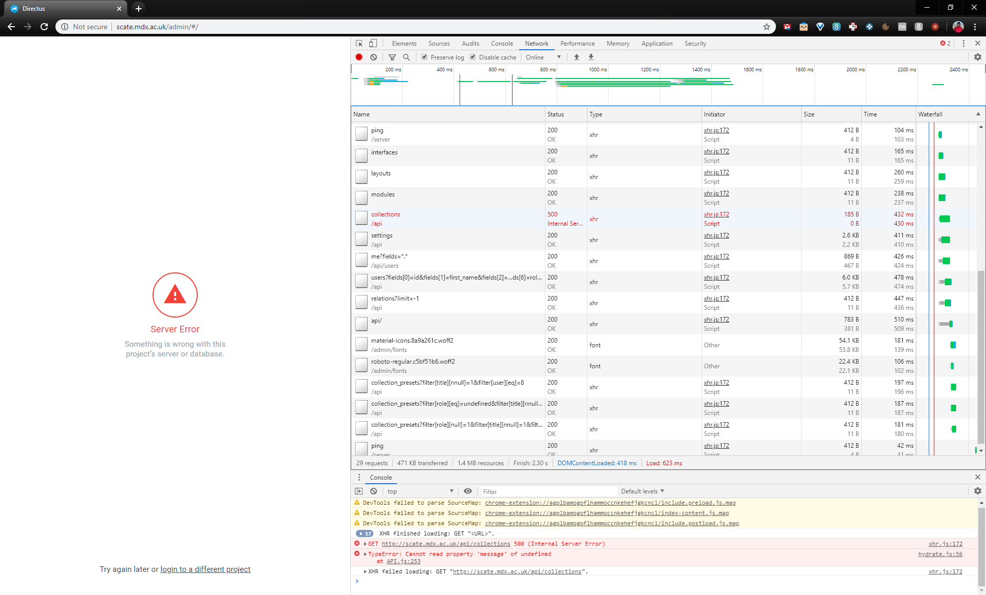Viewport: 986px width, 595px height.
Task: Toggle the Preserve log checkbox
Action: [425, 57]
